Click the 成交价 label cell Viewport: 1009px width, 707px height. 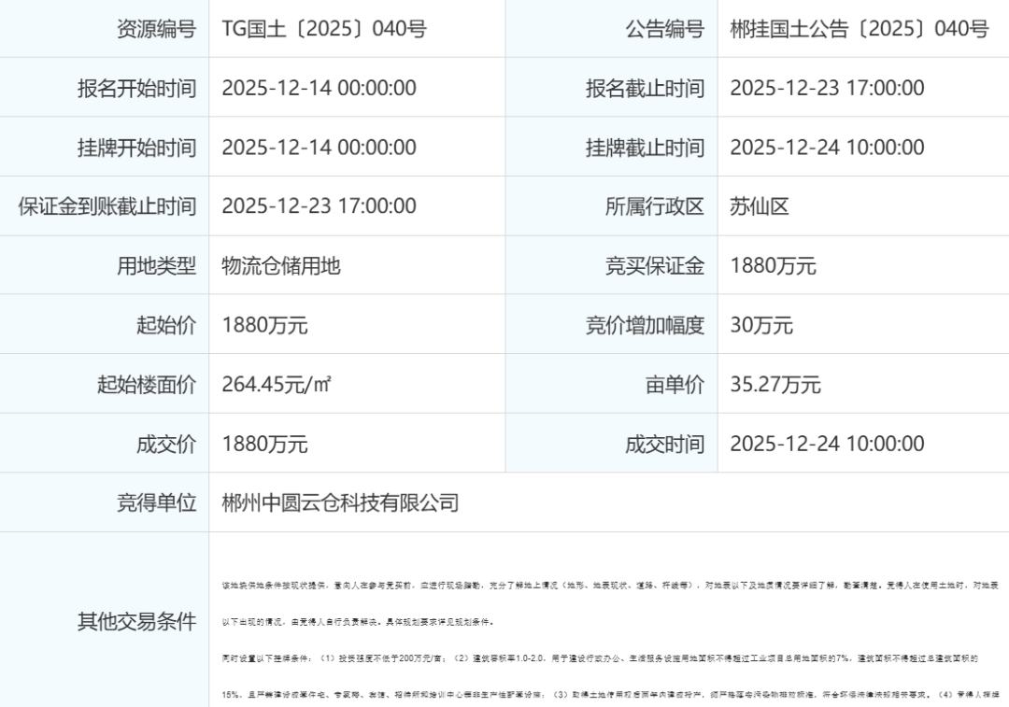165,445
